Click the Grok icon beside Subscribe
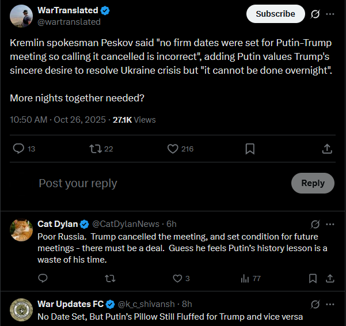 click(x=315, y=14)
